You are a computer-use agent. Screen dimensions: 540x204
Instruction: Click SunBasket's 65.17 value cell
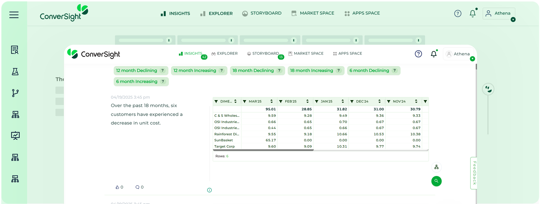259,140
